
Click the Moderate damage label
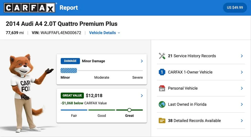click(x=102, y=77)
